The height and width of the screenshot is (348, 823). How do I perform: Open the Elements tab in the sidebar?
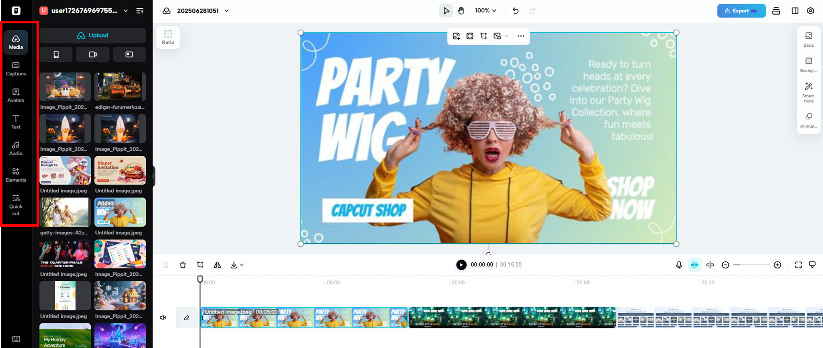(x=16, y=175)
